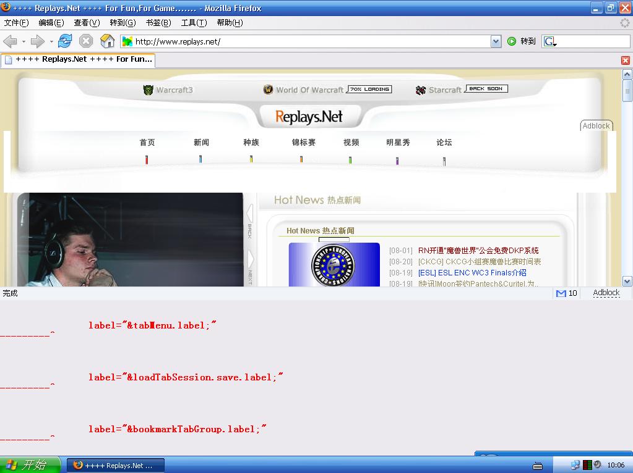The image size is (633, 473).
Task: Open the 新闻 navigation item
Action: click(201, 142)
